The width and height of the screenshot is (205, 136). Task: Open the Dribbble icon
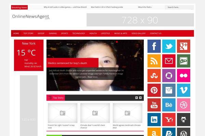click(x=183, y=105)
